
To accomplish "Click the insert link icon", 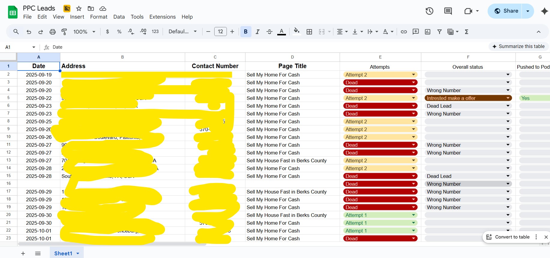I will click(404, 32).
